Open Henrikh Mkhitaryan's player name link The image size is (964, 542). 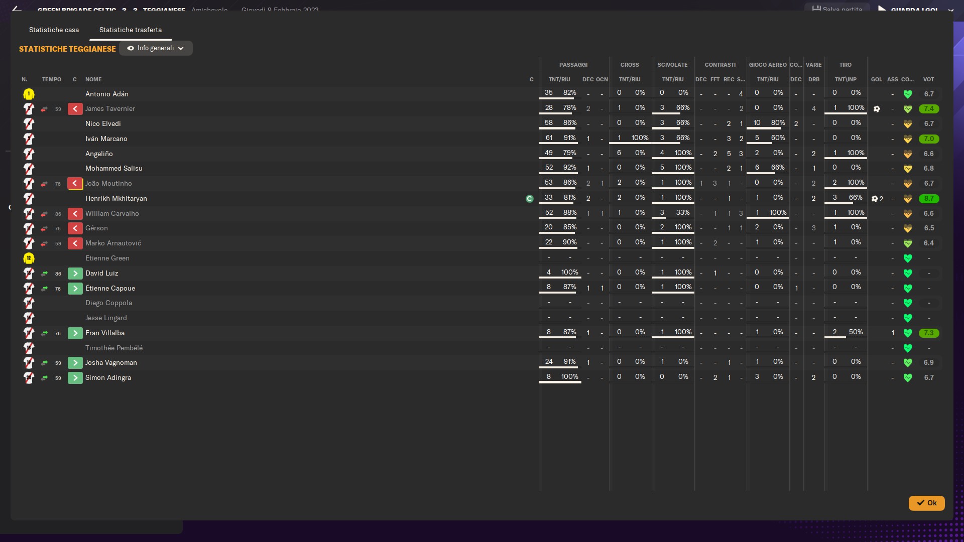point(116,199)
